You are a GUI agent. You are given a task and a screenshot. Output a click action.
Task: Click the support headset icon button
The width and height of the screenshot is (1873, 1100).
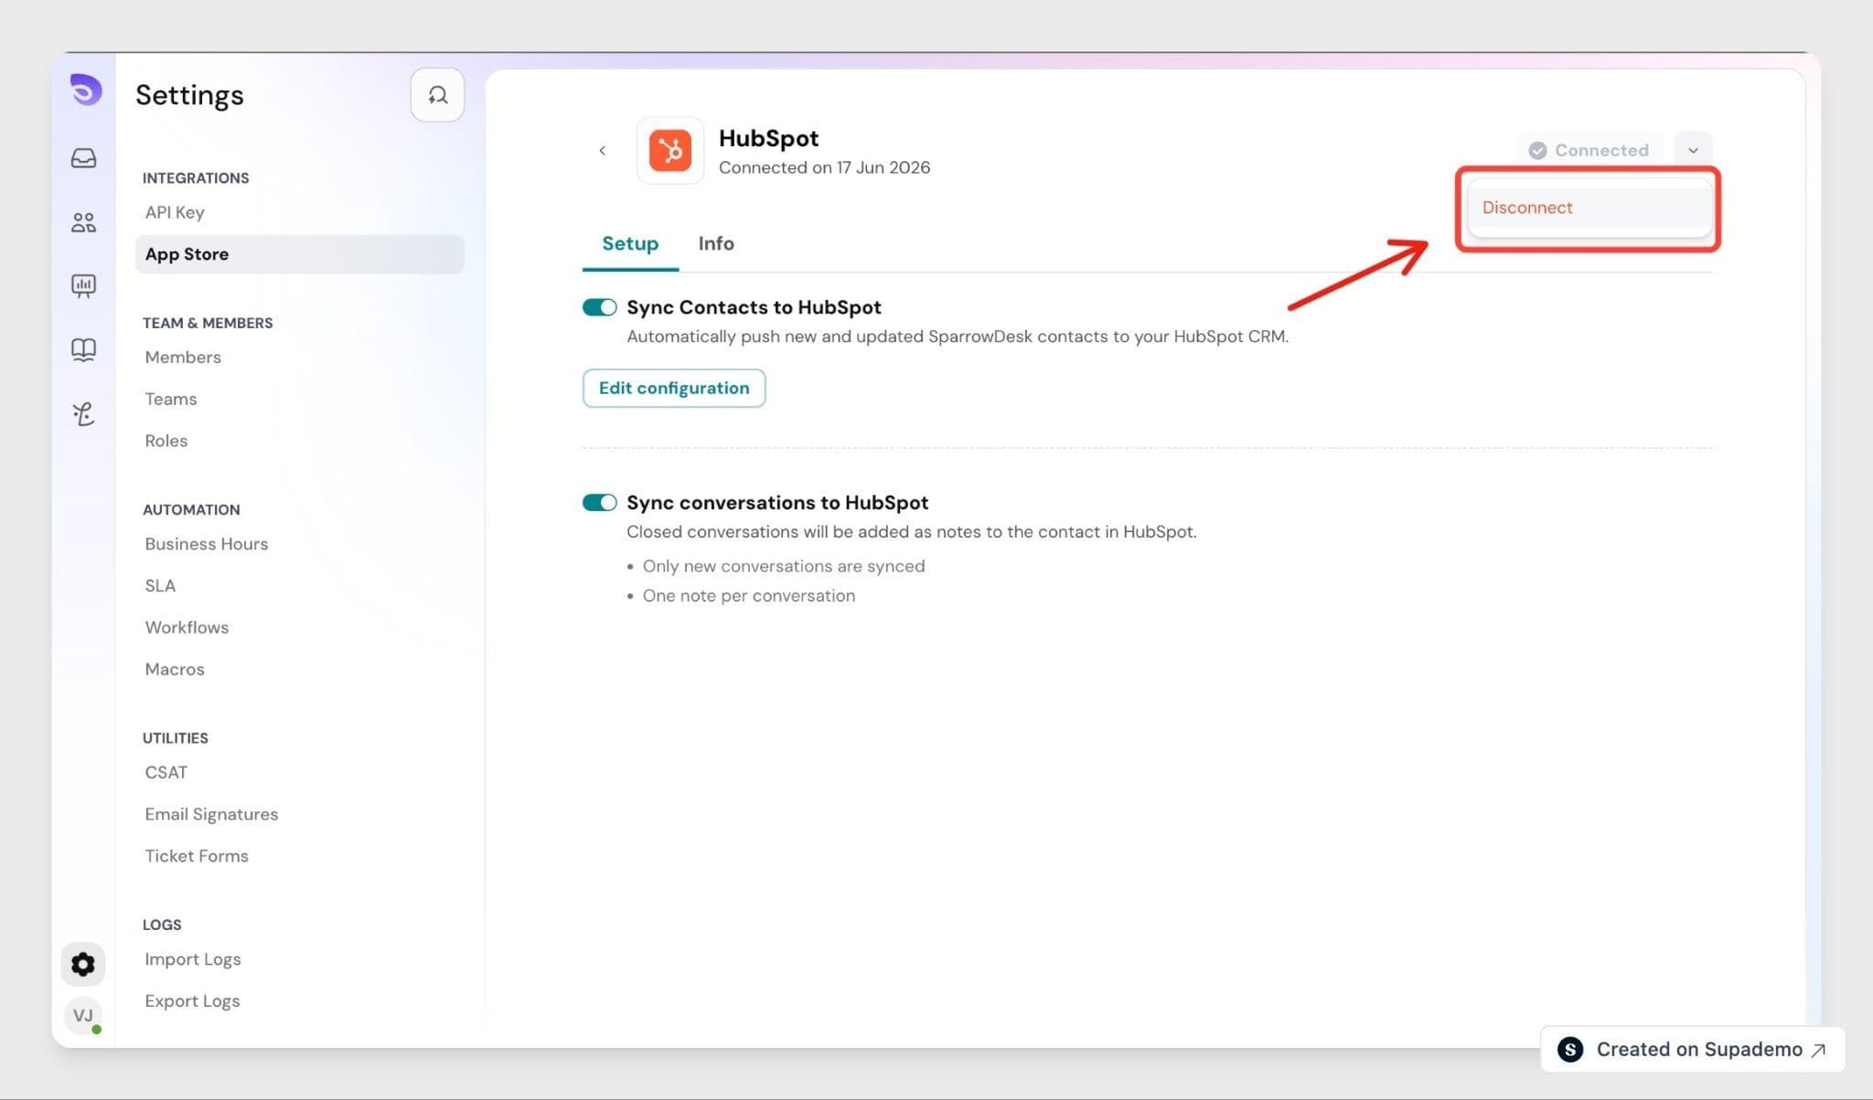(437, 94)
